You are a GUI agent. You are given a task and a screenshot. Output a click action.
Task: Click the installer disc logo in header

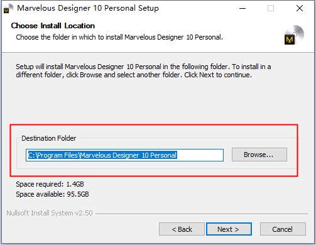294,35
